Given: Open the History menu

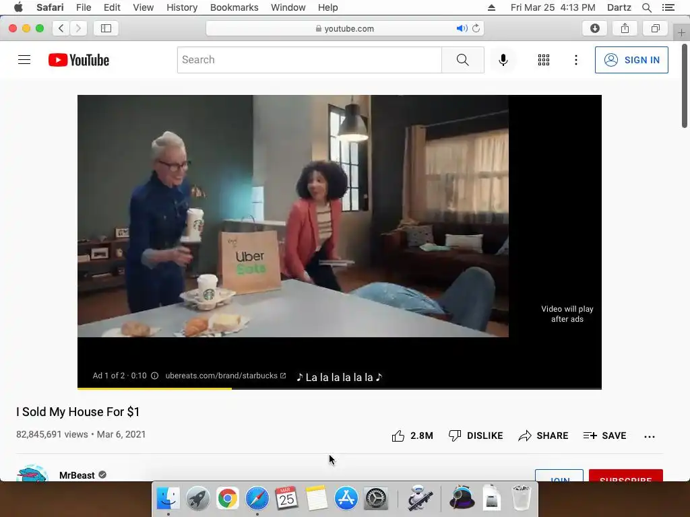Looking at the screenshot, I should tap(182, 7).
